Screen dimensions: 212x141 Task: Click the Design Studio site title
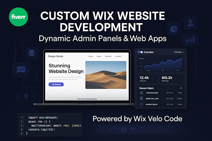pos(56,56)
